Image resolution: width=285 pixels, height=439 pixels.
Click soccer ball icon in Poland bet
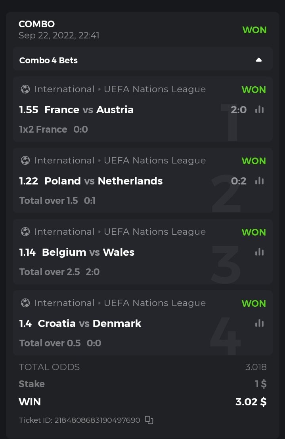25,160
